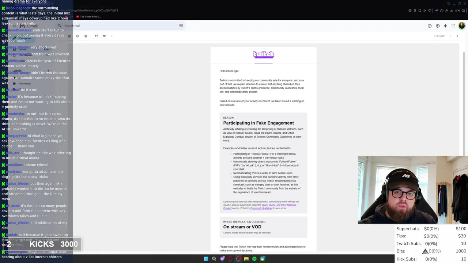Open the Windows Start button
The width and height of the screenshot is (468, 263).
206,259
